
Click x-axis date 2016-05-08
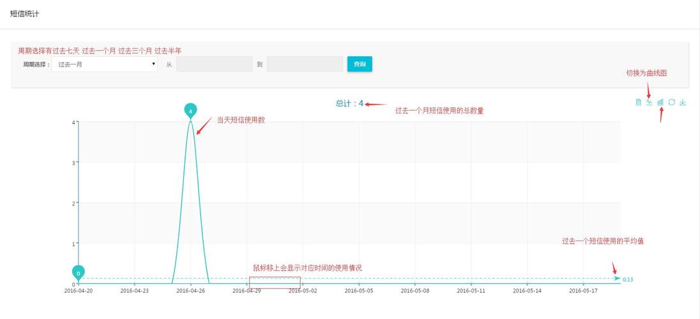tap(415, 290)
